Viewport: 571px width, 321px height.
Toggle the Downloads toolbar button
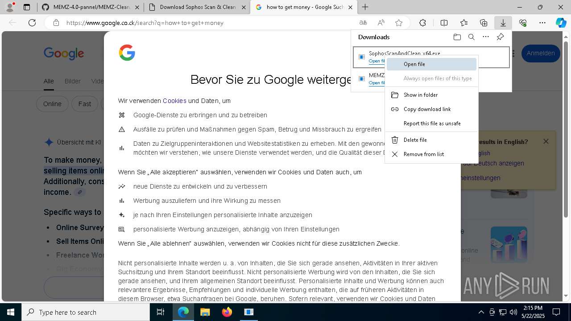503,23
